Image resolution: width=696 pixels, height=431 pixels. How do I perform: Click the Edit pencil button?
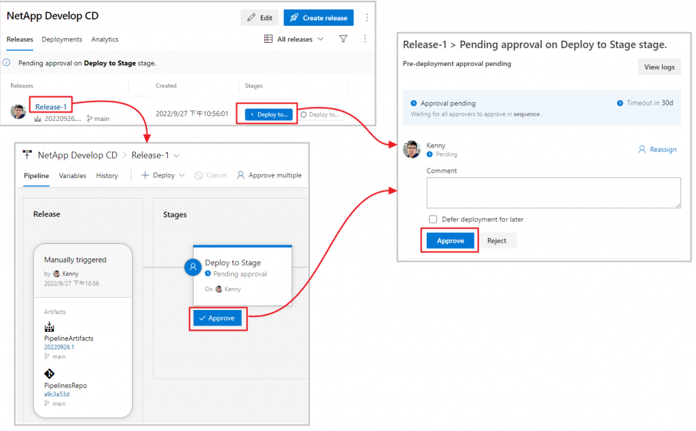pyautogui.click(x=260, y=18)
